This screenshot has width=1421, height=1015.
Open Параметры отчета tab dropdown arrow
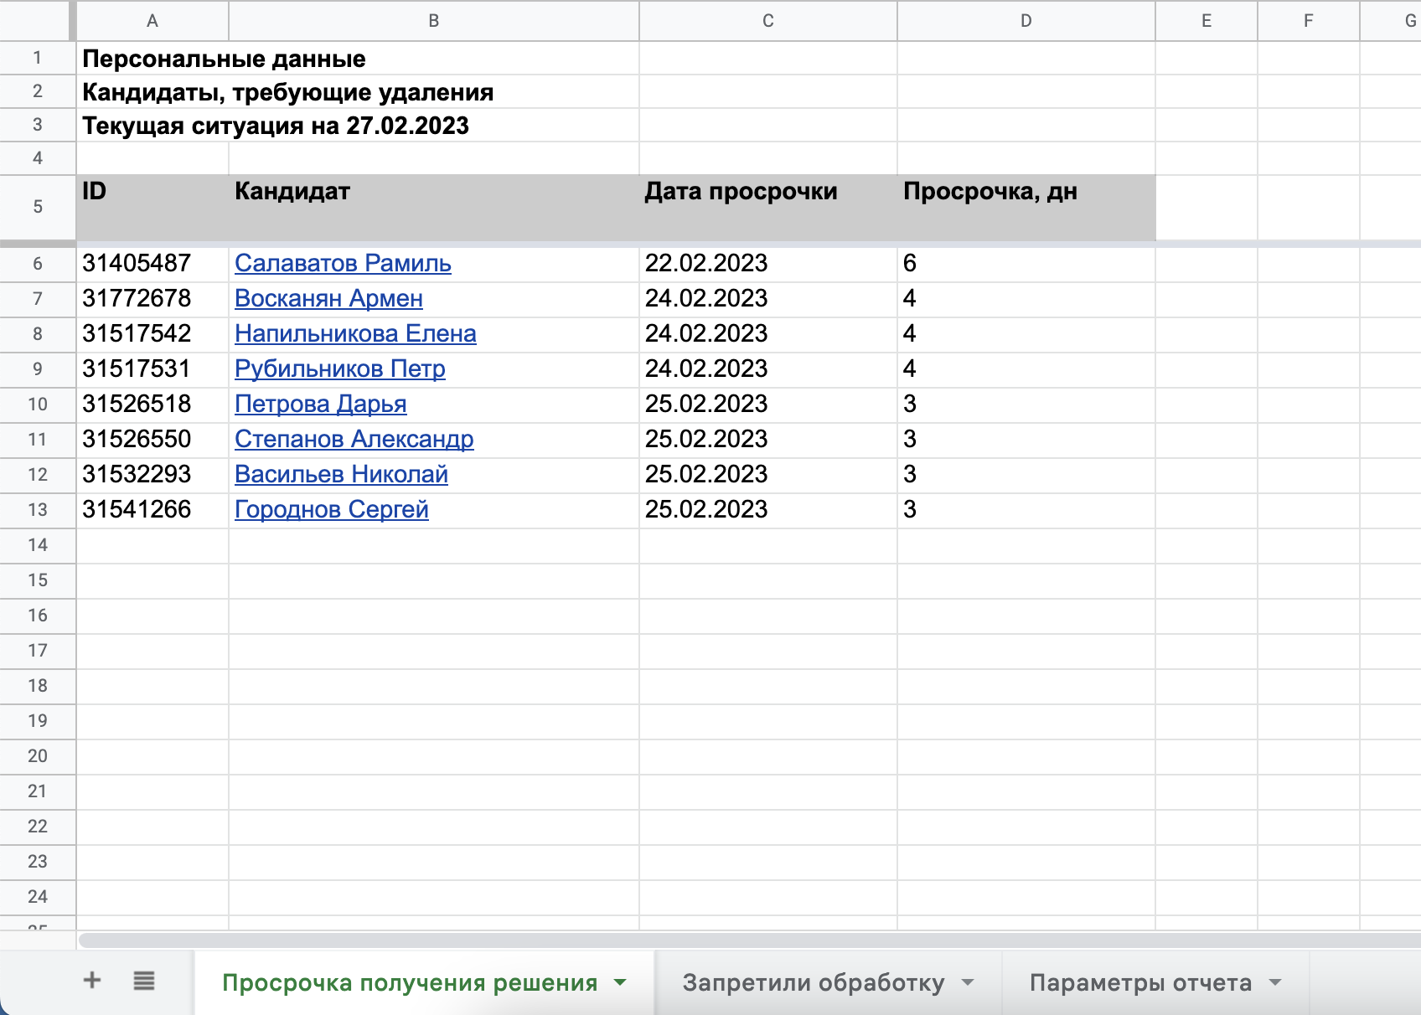pyautogui.click(x=1275, y=982)
